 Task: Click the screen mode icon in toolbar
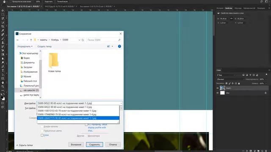pyautogui.click(x=3, y=107)
